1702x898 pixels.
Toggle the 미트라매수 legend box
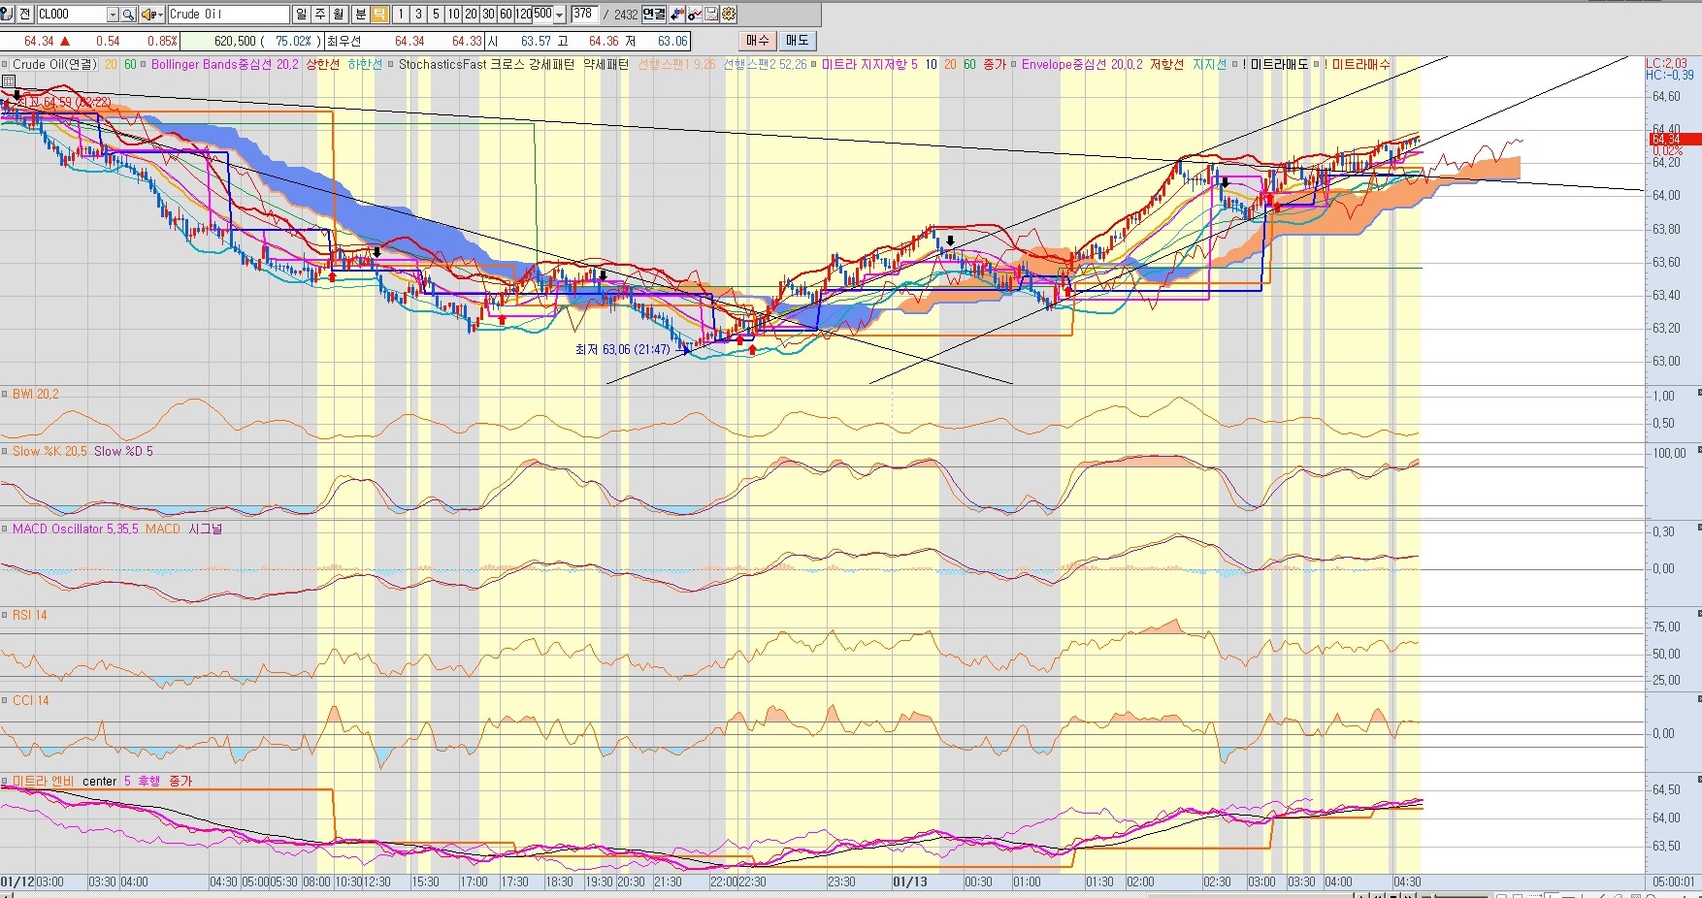click(1317, 65)
